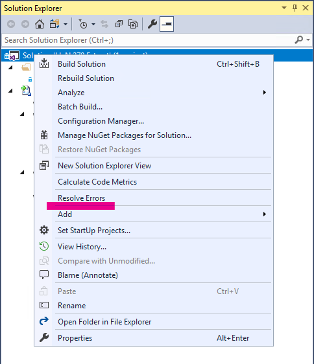The width and height of the screenshot is (314, 364).
Task: Select New Solution Explorer View
Action: tap(154, 166)
